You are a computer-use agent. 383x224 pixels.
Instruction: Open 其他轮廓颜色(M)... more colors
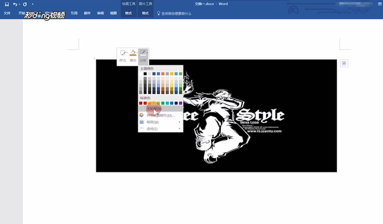pos(160,115)
